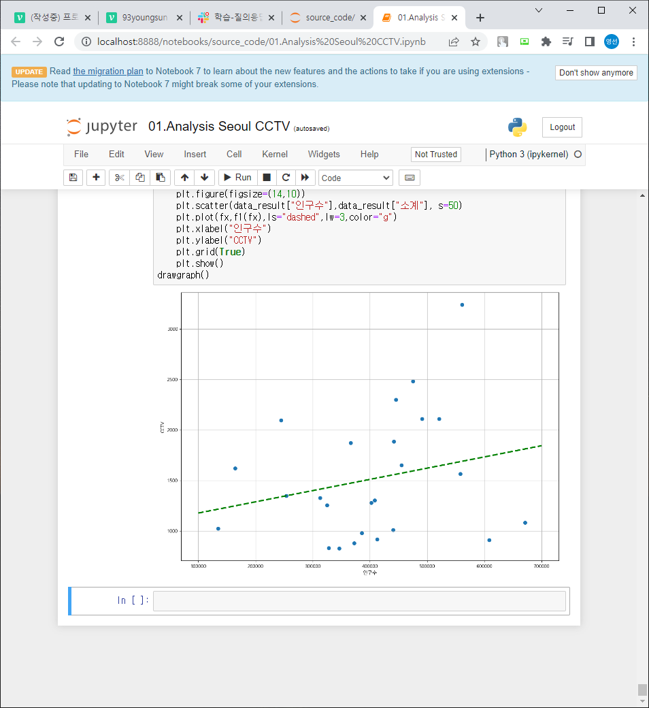649x708 pixels.
Task: Open the File menu
Action: pyautogui.click(x=81, y=155)
